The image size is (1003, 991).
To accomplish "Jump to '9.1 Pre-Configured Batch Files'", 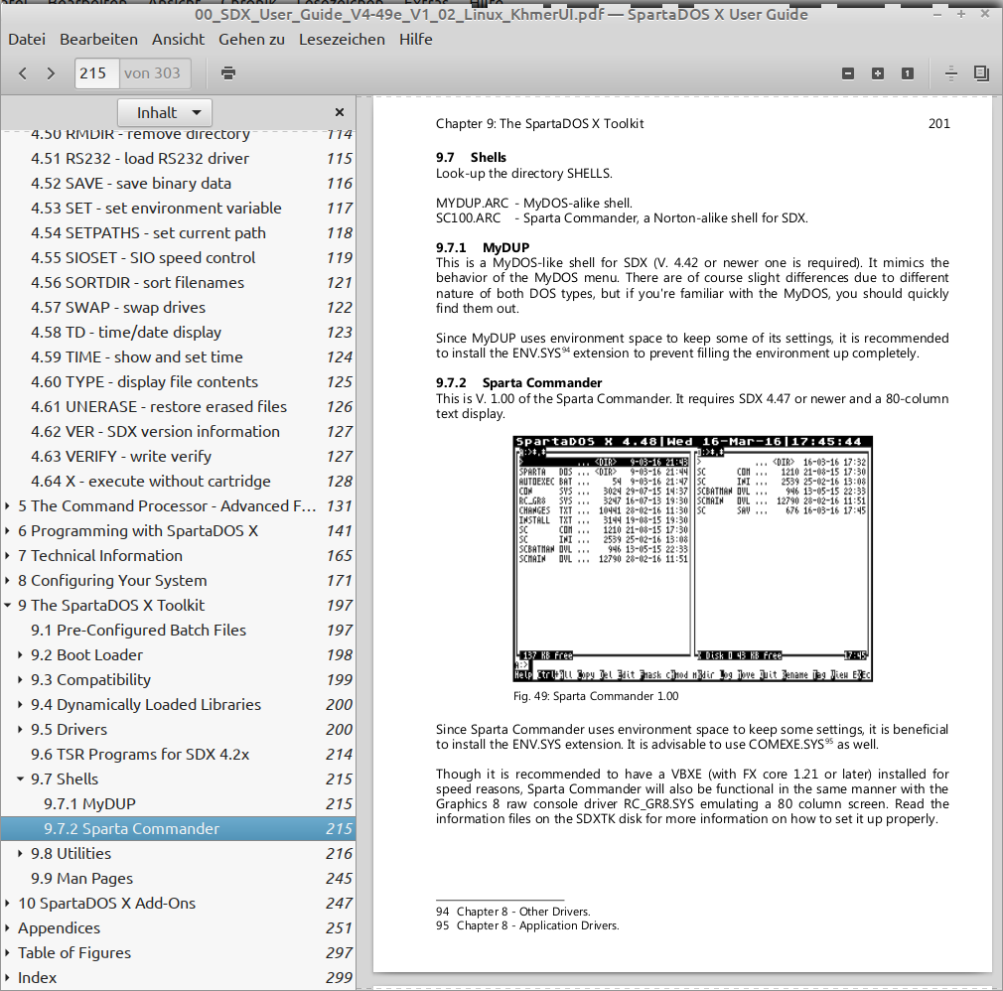I will (x=178, y=631).
